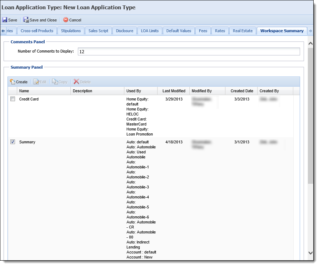Select the Workspace Summary tab

pyautogui.click(x=282, y=31)
